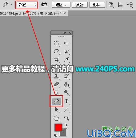Open the 路径 tool mode dropdown
The height and width of the screenshot is (138, 136).
pos(27,5)
